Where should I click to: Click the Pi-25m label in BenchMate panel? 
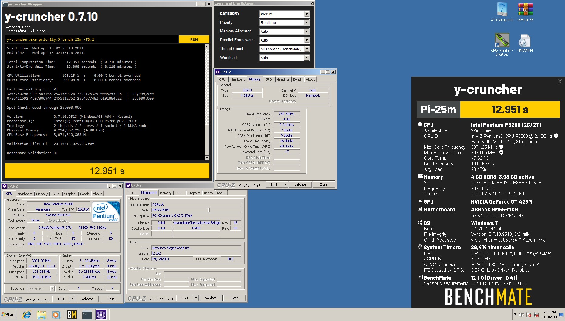[x=438, y=109]
